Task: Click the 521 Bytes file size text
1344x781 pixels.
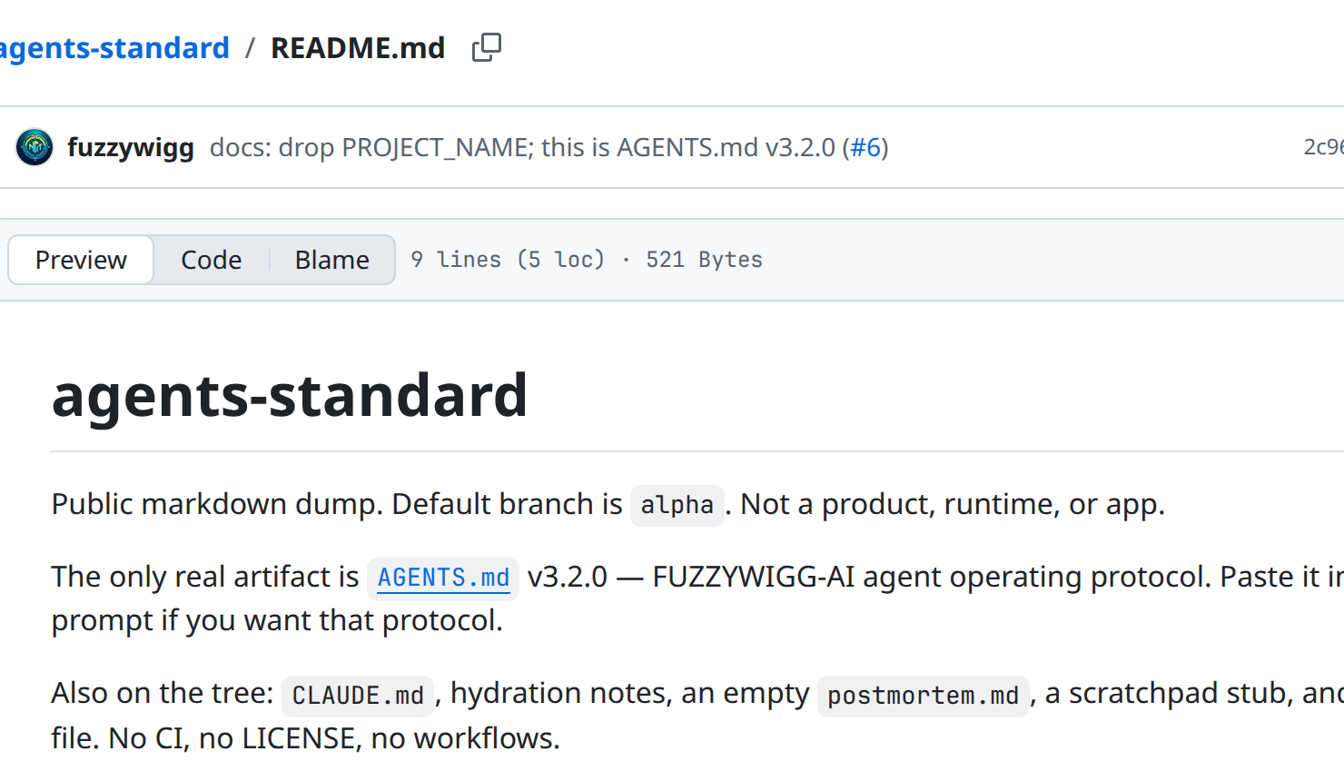Action: (704, 260)
